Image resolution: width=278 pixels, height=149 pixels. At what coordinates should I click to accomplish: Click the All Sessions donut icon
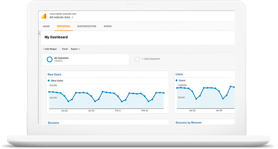49,59
